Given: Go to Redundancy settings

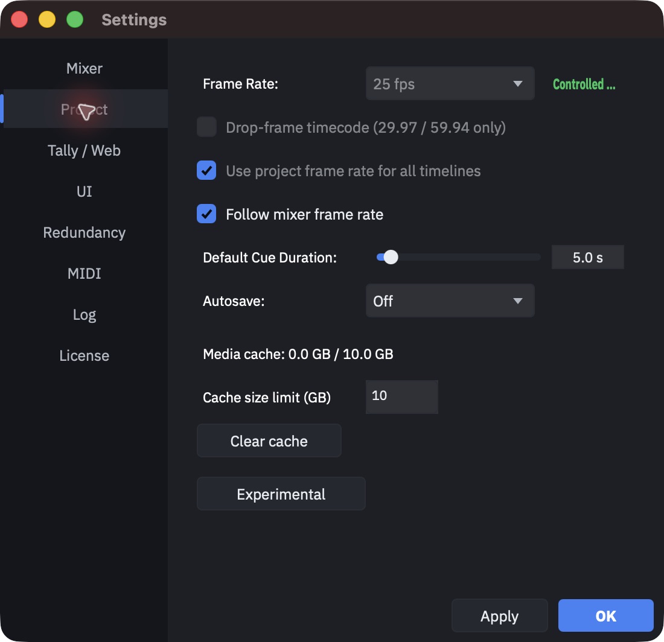Looking at the screenshot, I should pyautogui.click(x=85, y=232).
